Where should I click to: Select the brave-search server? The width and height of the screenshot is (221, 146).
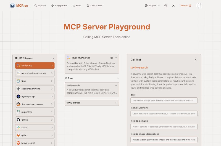(x=35, y=143)
